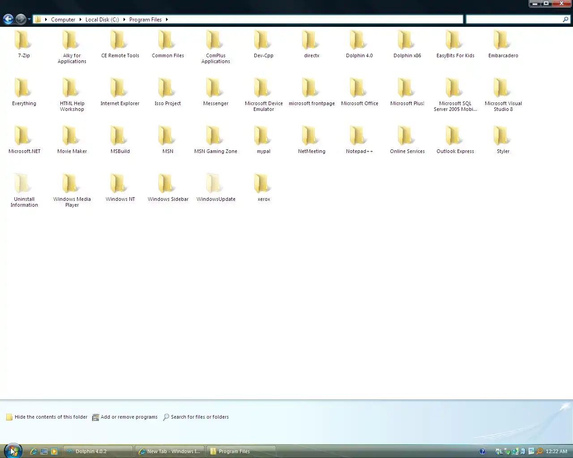Click Show Desktop icon in Quick Launch
573x458 pixels.
pyautogui.click(x=44, y=451)
